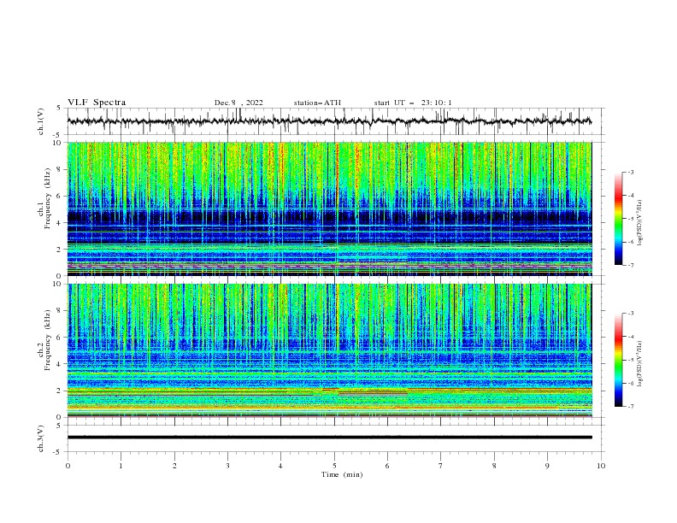677x523 pixels.
Task: Click the "2" kHz tick on ch.2 axis
Action: [x=59, y=391]
